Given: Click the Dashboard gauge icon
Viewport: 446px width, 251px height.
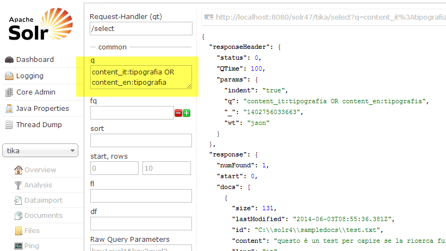Looking at the screenshot, I should pyautogui.click(x=9, y=60).
